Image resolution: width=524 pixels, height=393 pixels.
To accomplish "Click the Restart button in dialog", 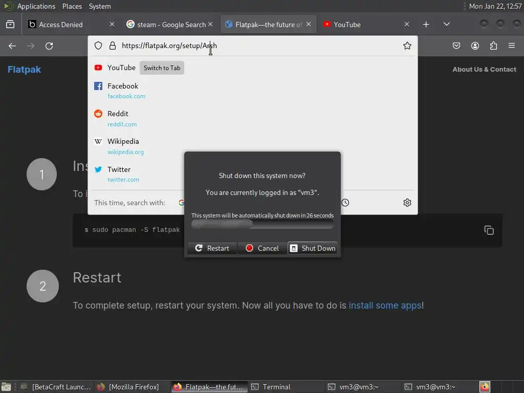I will (x=212, y=248).
